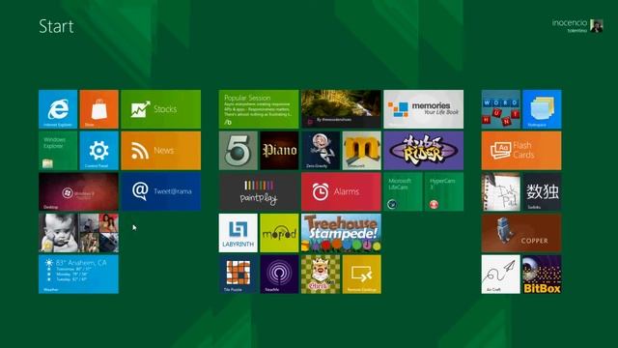
Task: Open the Popular Session tile
Action: tap(259, 109)
